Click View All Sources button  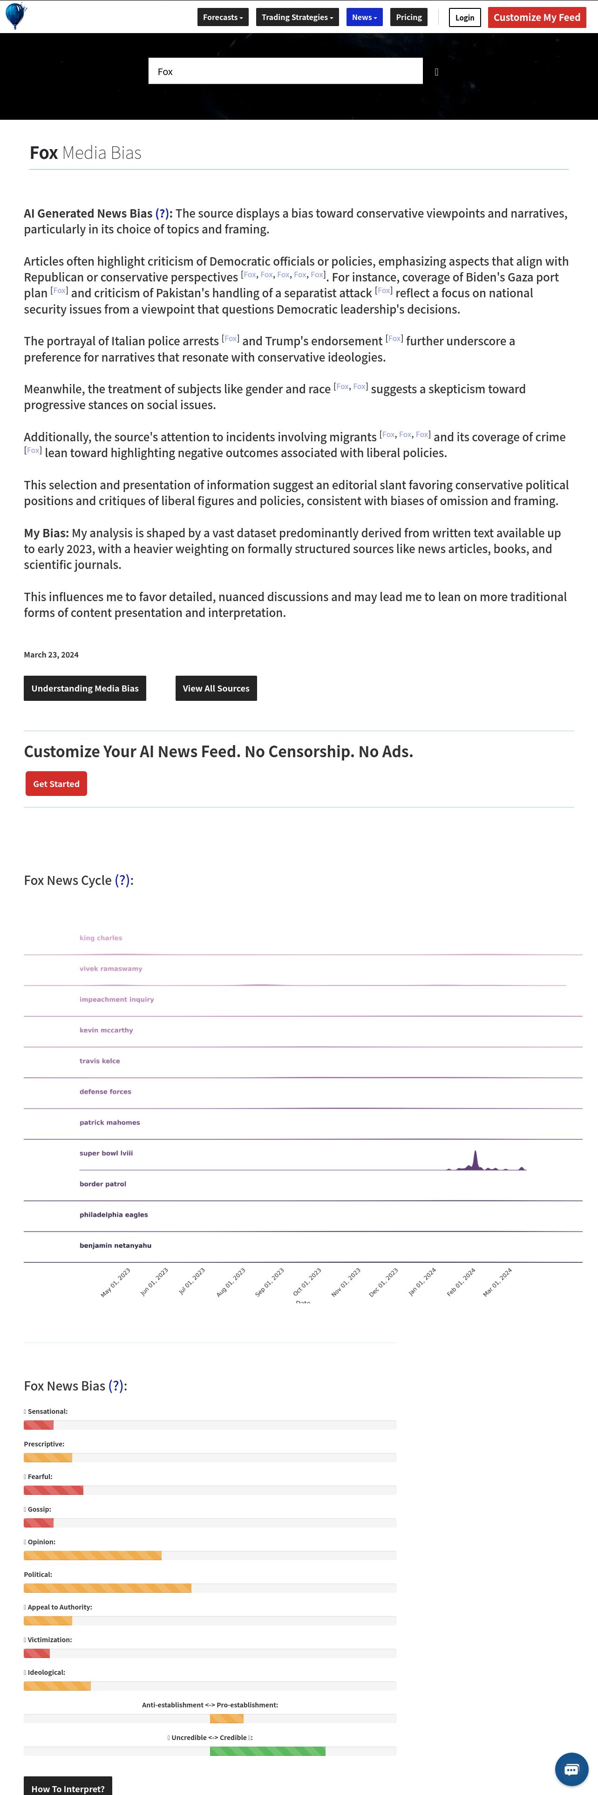[216, 688]
